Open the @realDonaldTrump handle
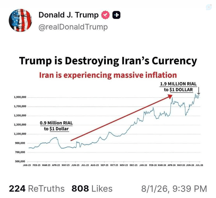This screenshot has height=198, width=216. (73, 27)
